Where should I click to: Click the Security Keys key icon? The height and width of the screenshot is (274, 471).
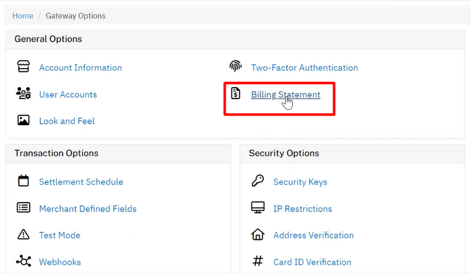click(258, 181)
